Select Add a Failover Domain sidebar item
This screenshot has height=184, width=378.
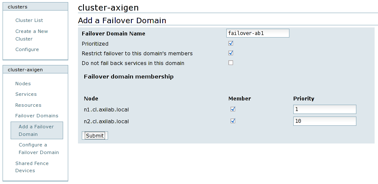point(36,130)
